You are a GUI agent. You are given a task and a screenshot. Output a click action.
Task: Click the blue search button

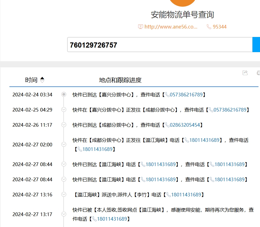[x=256, y=45]
